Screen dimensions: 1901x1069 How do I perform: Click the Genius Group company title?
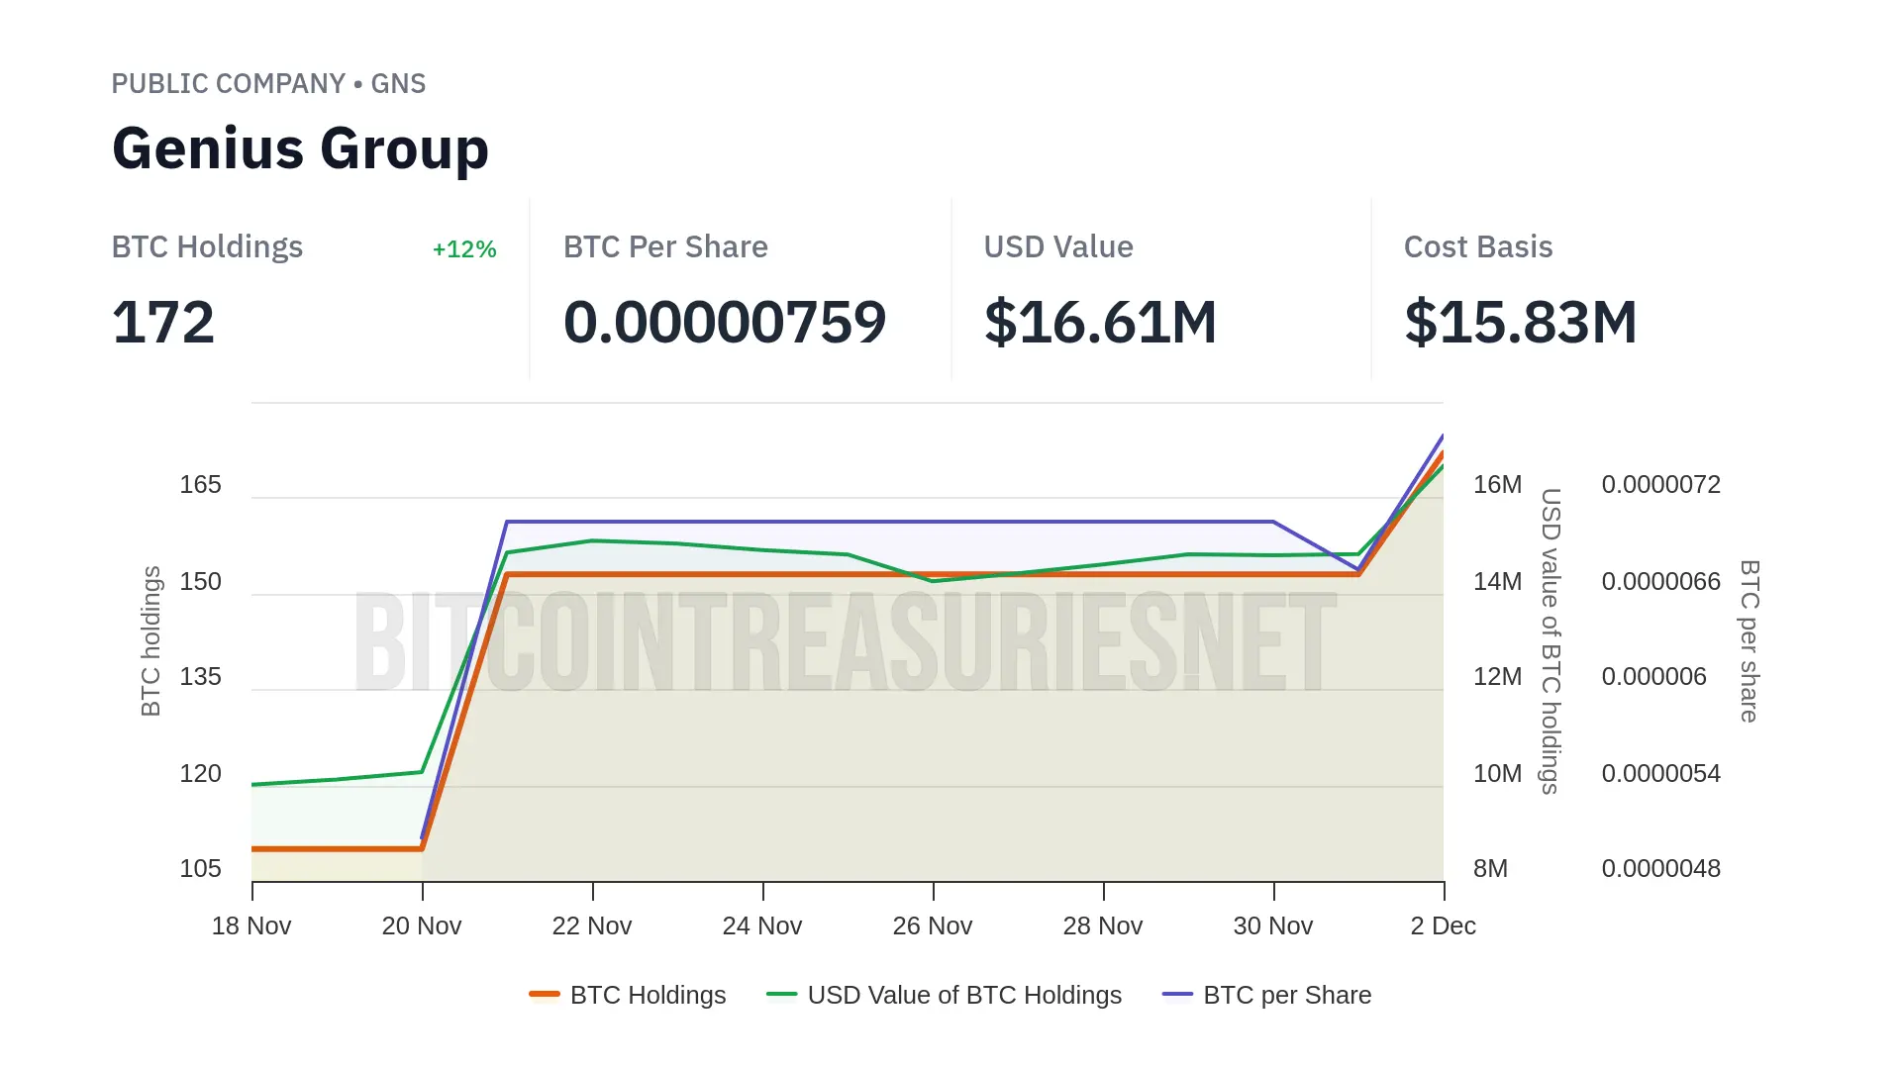coord(300,148)
